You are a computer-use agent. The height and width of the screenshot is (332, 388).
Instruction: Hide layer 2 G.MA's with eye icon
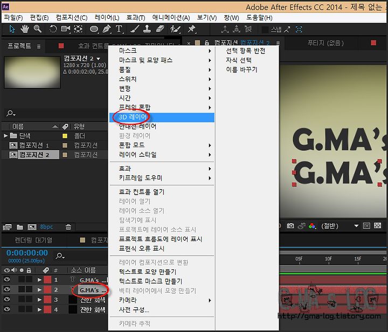7,289
